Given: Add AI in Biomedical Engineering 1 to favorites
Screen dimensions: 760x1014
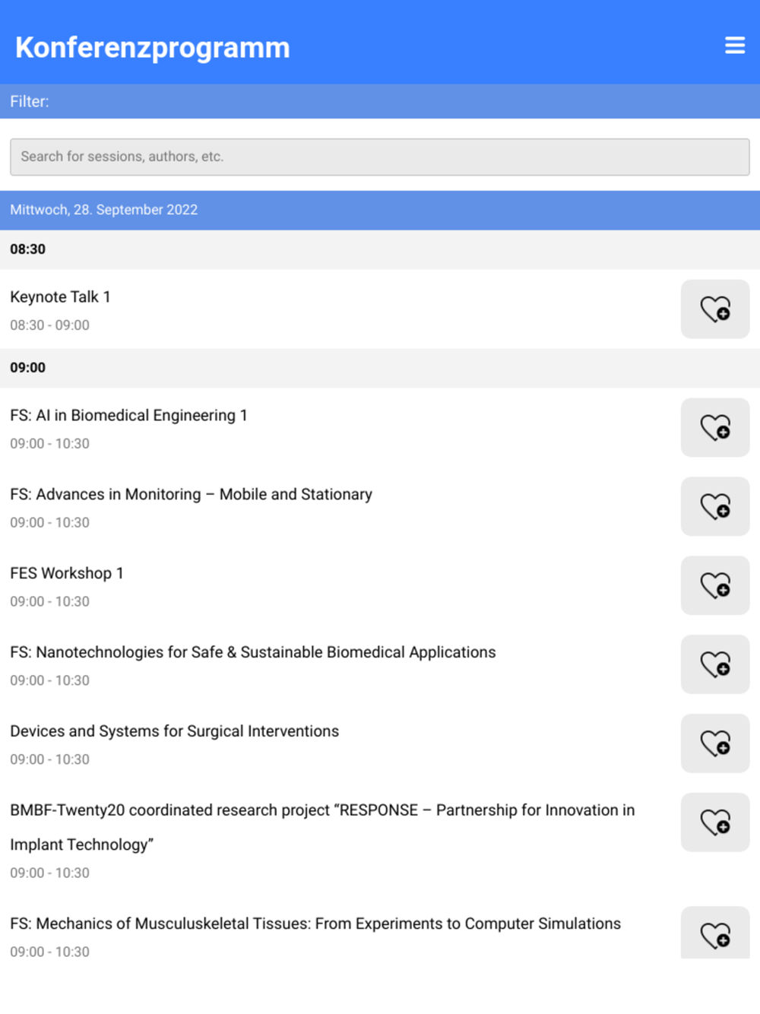Looking at the screenshot, I should tap(714, 428).
